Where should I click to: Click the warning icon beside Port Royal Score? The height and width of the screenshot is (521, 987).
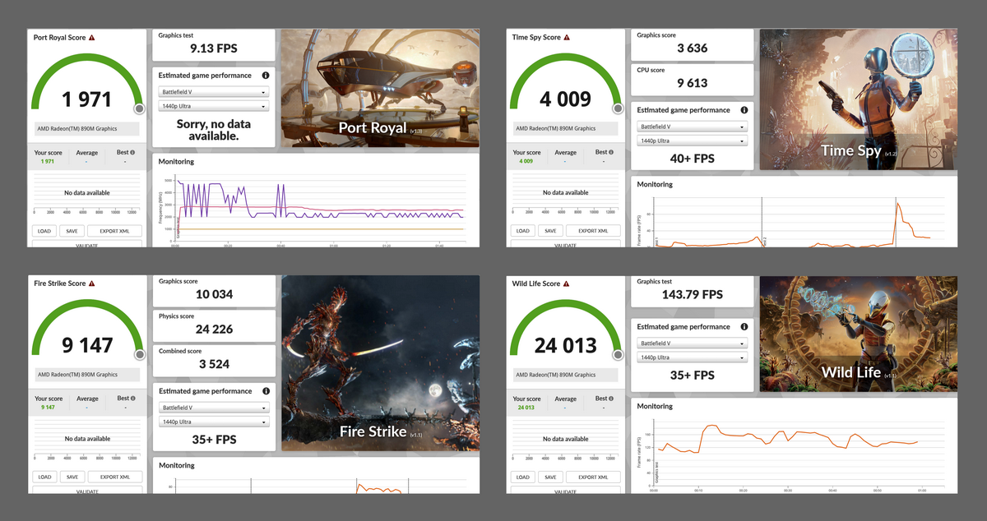pyautogui.click(x=92, y=37)
